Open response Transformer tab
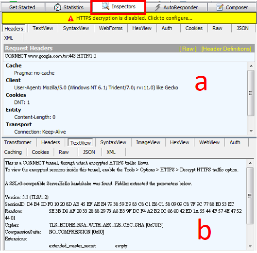 tap(17, 142)
